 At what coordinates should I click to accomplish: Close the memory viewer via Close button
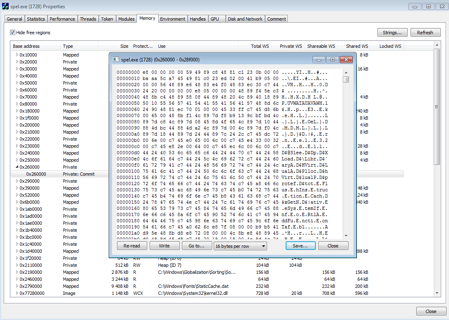(x=333, y=246)
